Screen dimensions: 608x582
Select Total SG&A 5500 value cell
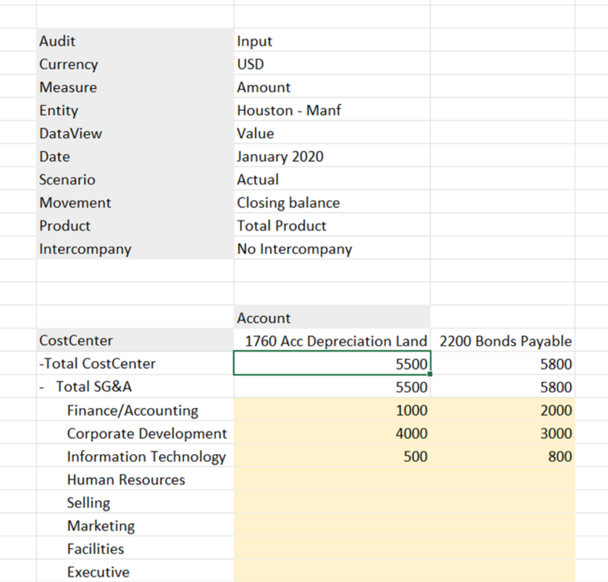pos(332,386)
